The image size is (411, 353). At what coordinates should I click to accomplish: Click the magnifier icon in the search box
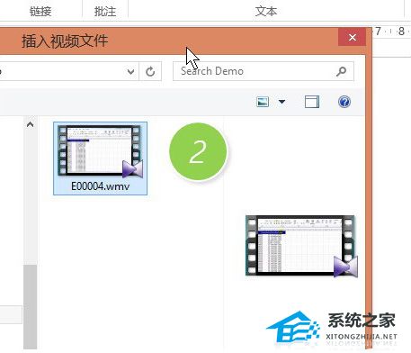(x=341, y=71)
